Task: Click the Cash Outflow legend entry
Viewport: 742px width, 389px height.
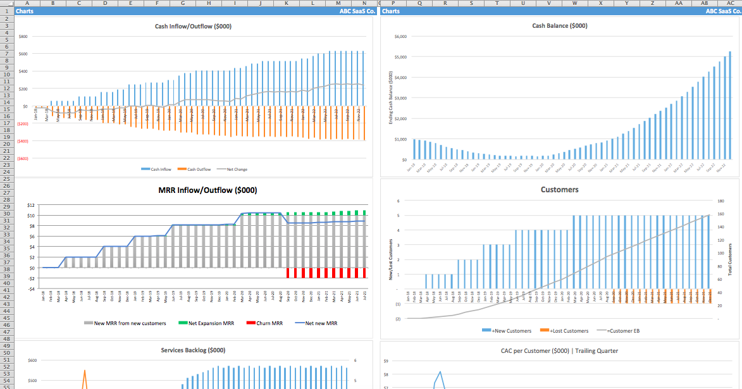Action: pyautogui.click(x=194, y=169)
